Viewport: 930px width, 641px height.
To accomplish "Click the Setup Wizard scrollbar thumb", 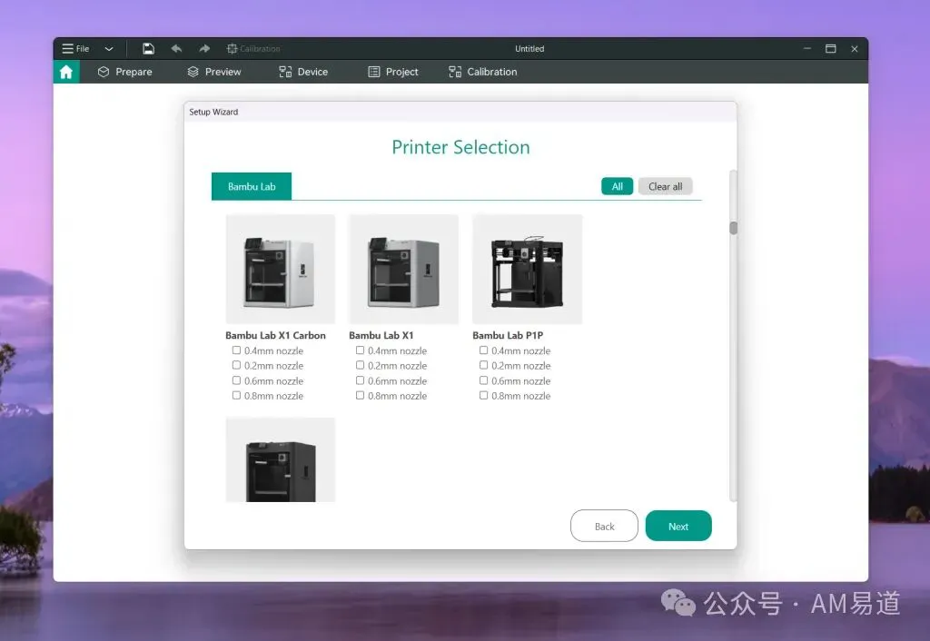I will (734, 228).
